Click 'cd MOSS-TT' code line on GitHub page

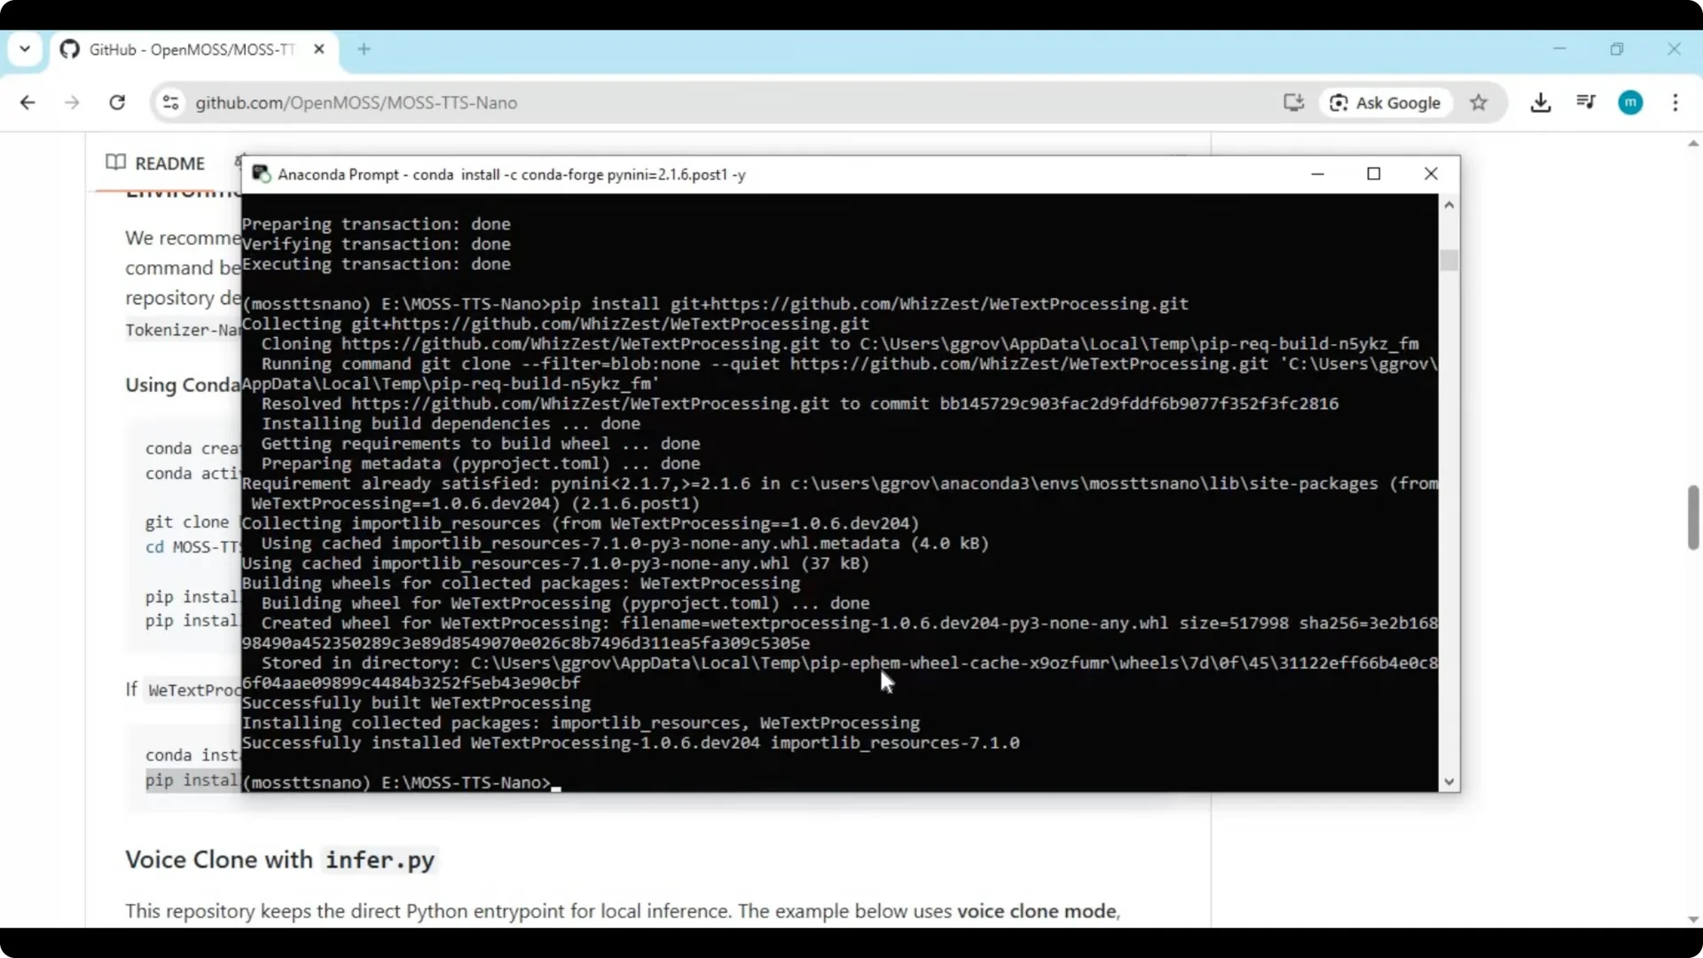click(x=193, y=546)
